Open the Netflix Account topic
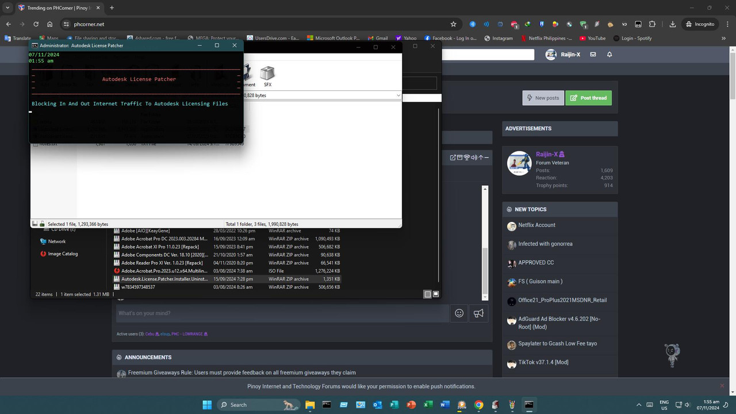 (x=536, y=225)
